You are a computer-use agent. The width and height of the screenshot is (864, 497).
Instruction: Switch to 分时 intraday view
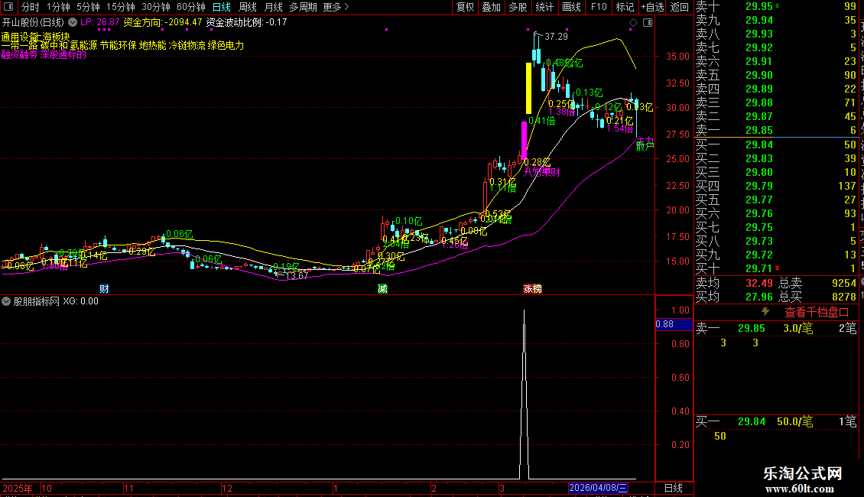coord(31,7)
